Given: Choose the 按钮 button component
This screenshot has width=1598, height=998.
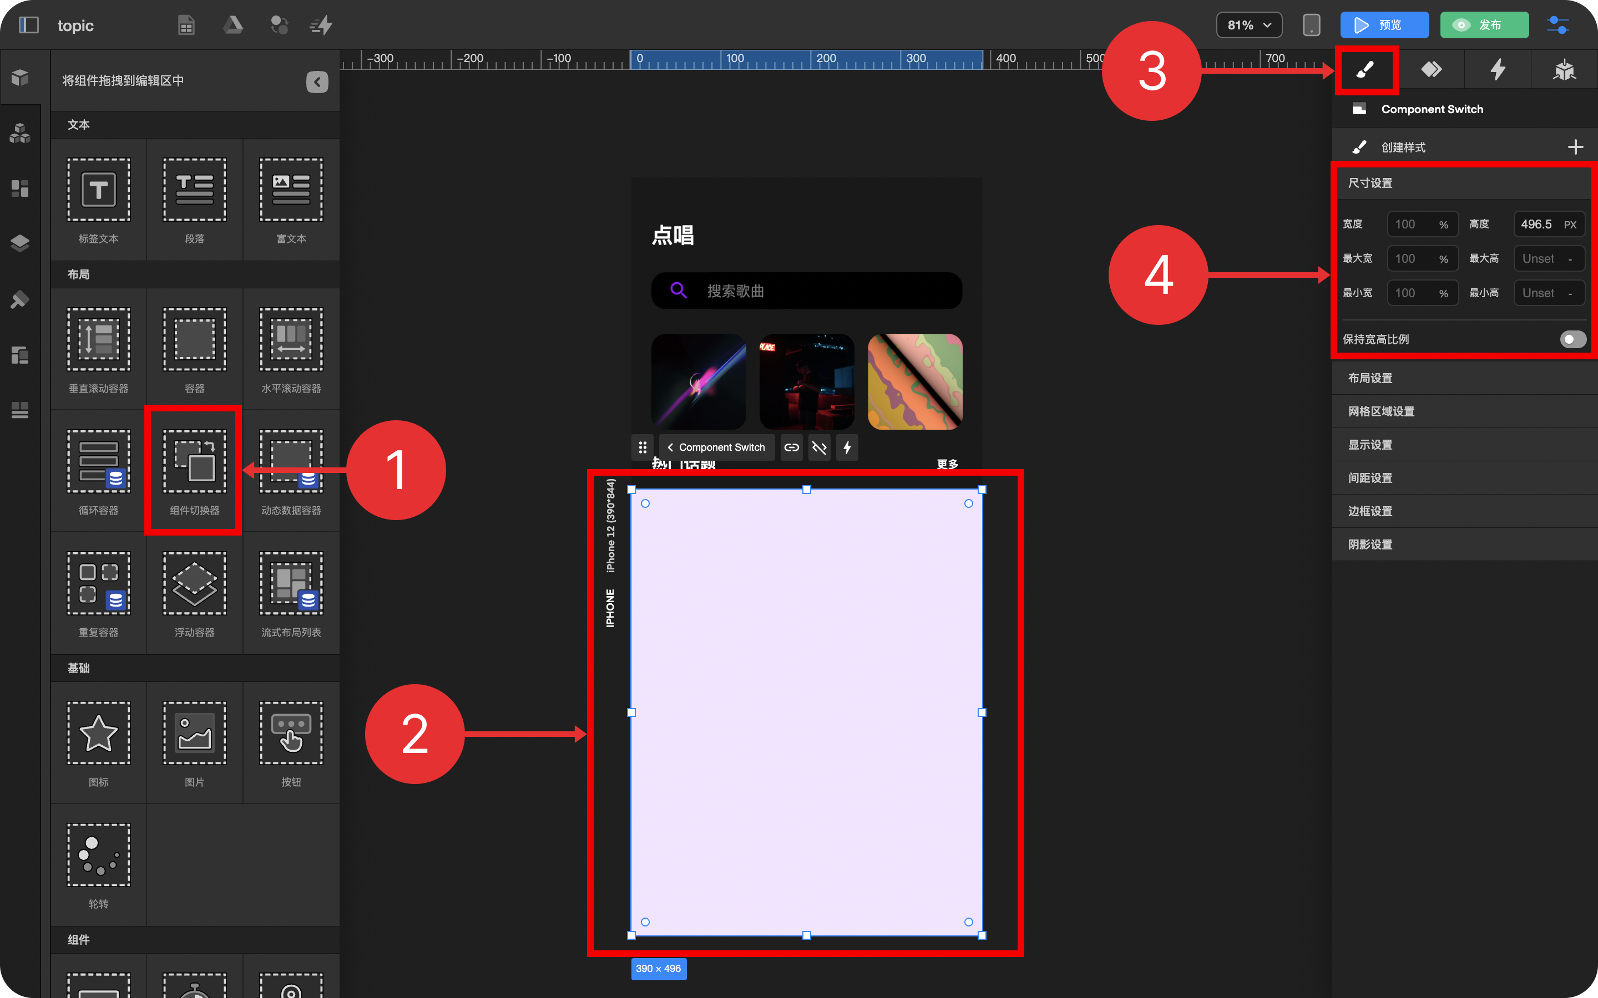Looking at the screenshot, I should (291, 743).
